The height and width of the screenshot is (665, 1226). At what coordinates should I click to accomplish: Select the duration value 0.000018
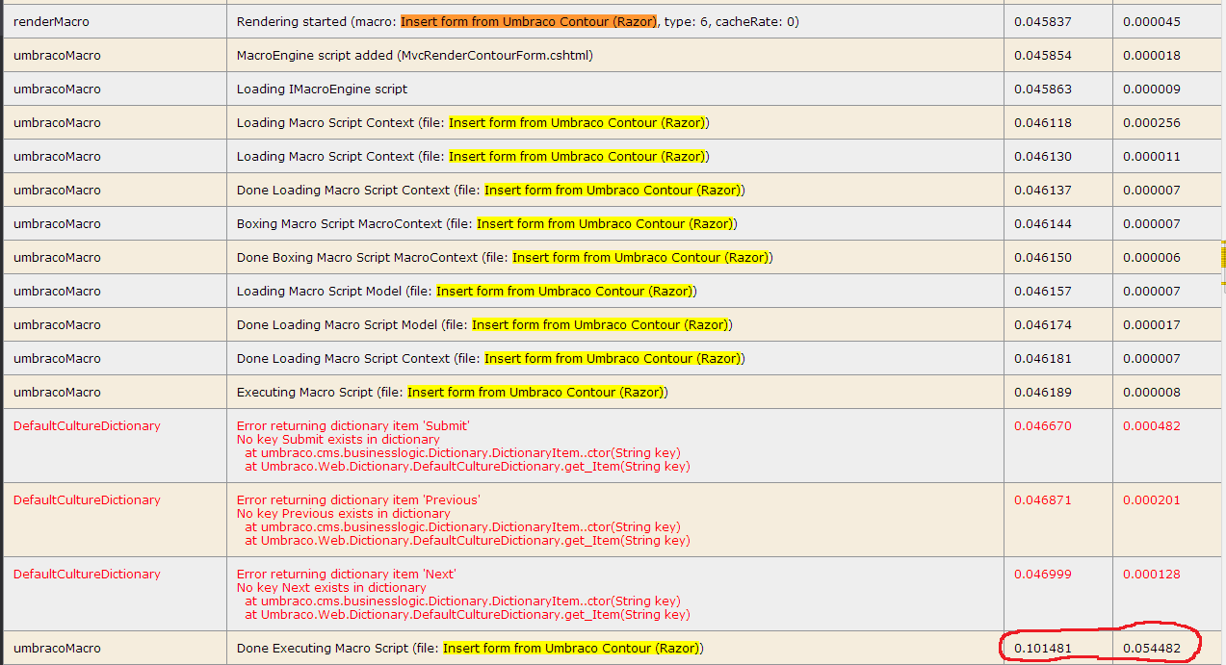pos(1152,55)
